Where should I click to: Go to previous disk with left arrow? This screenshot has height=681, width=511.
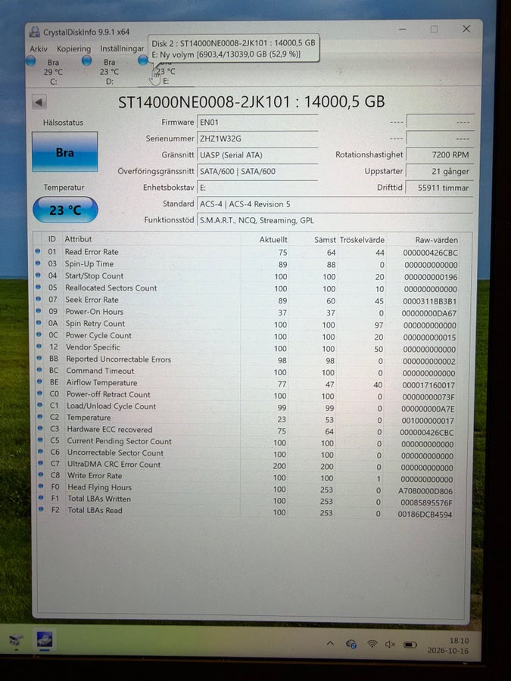click(39, 102)
